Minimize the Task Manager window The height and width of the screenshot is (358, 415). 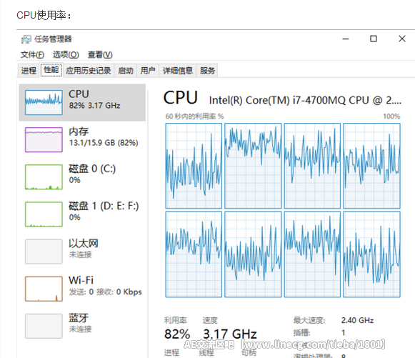(346, 39)
